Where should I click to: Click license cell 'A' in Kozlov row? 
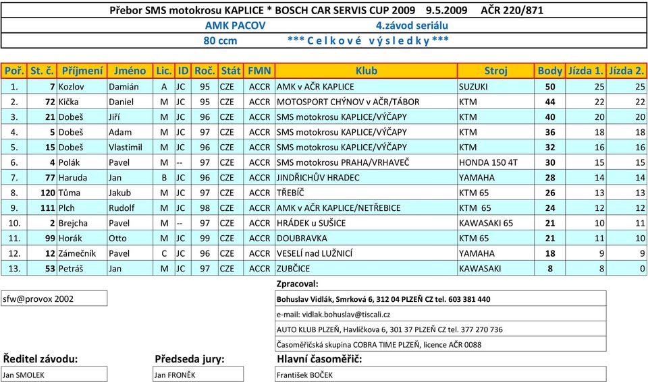[164, 87]
